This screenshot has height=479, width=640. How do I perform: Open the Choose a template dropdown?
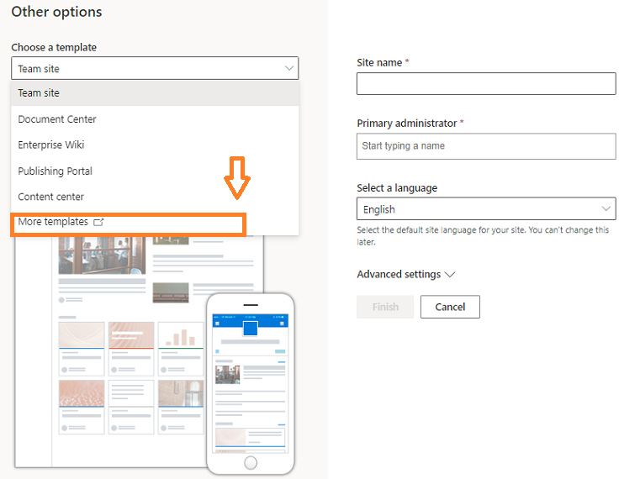pos(155,69)
